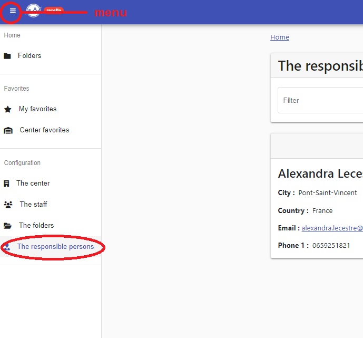Click the page title heading above the filter

320,66
